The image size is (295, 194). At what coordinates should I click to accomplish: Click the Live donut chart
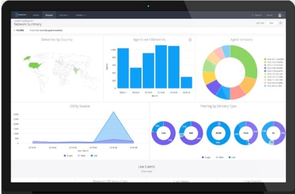click(x=164, y=133)
